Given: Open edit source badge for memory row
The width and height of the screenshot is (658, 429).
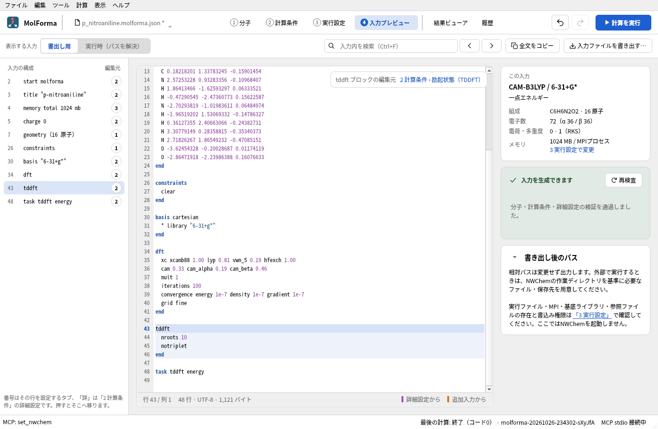Looking at the screenshot, I should coord(116,108).
